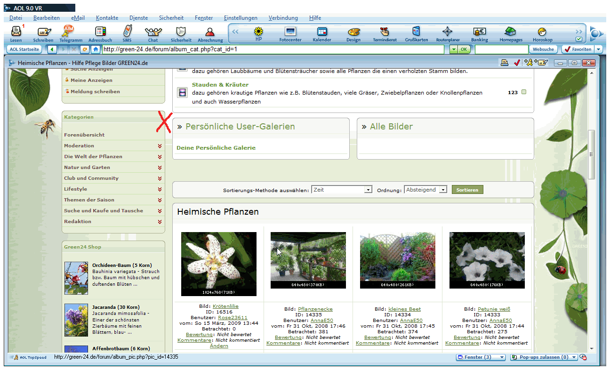Toggle the checkbox below toolbar scroll arrows
This screenshot has width=610, height=370.
click(579, 39)
